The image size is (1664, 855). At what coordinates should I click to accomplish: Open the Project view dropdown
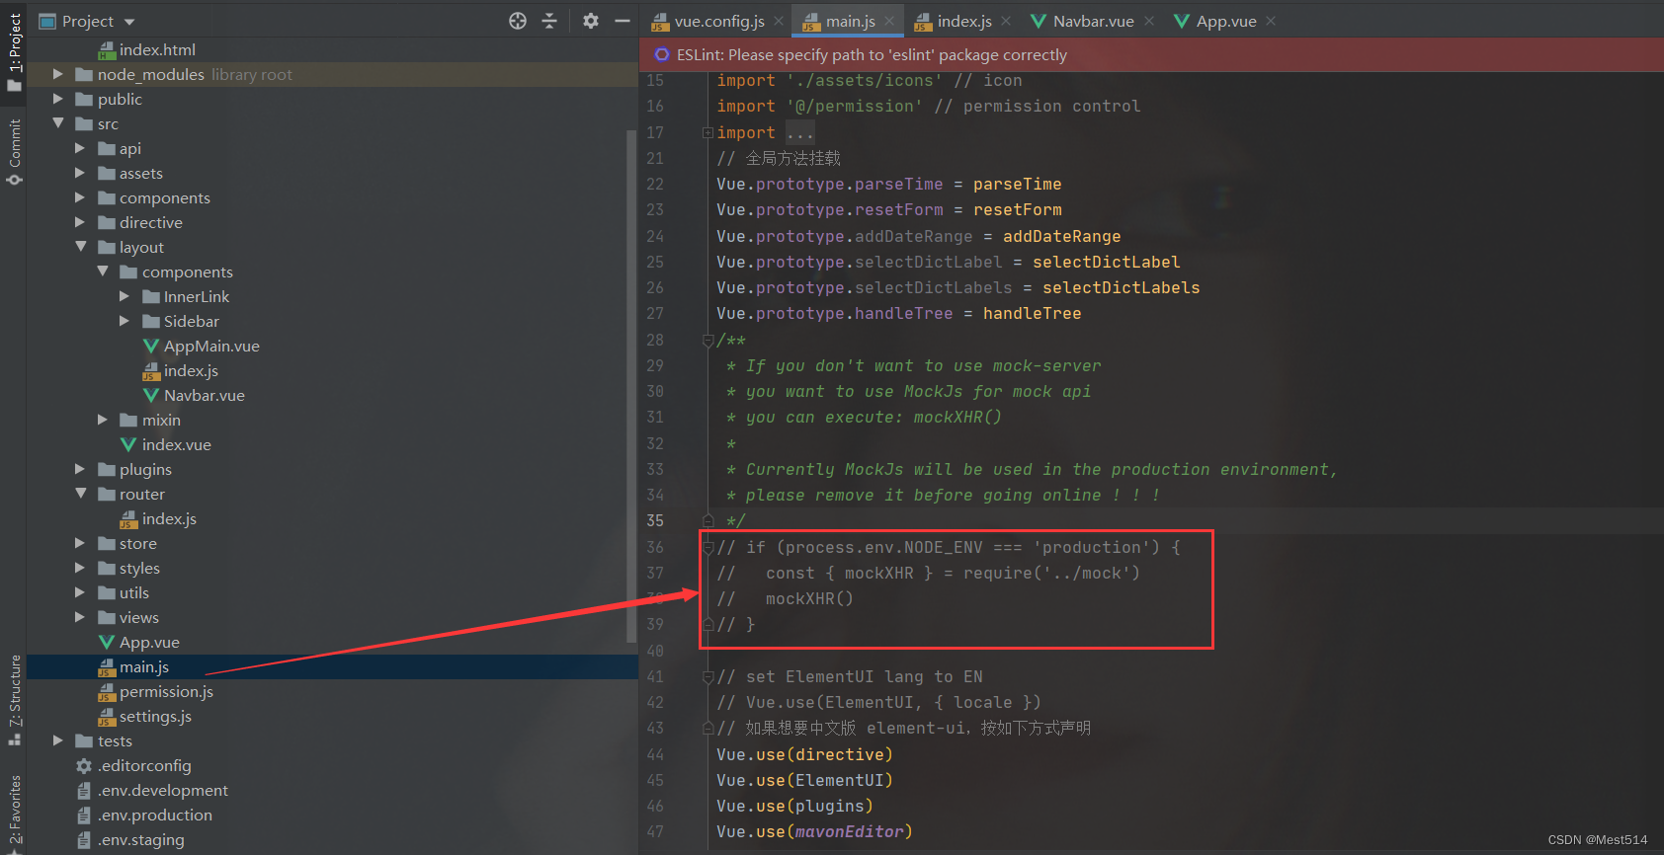pyautogui.click(x=129, y=22)
